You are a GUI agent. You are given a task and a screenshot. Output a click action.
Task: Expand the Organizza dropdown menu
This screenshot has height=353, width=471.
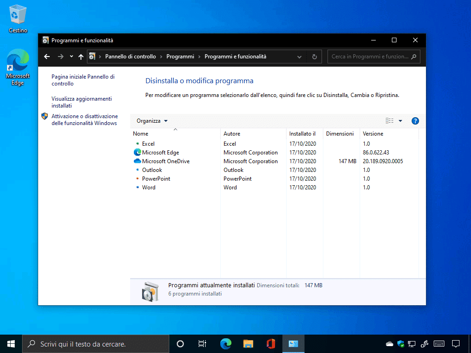click(152, 121)
